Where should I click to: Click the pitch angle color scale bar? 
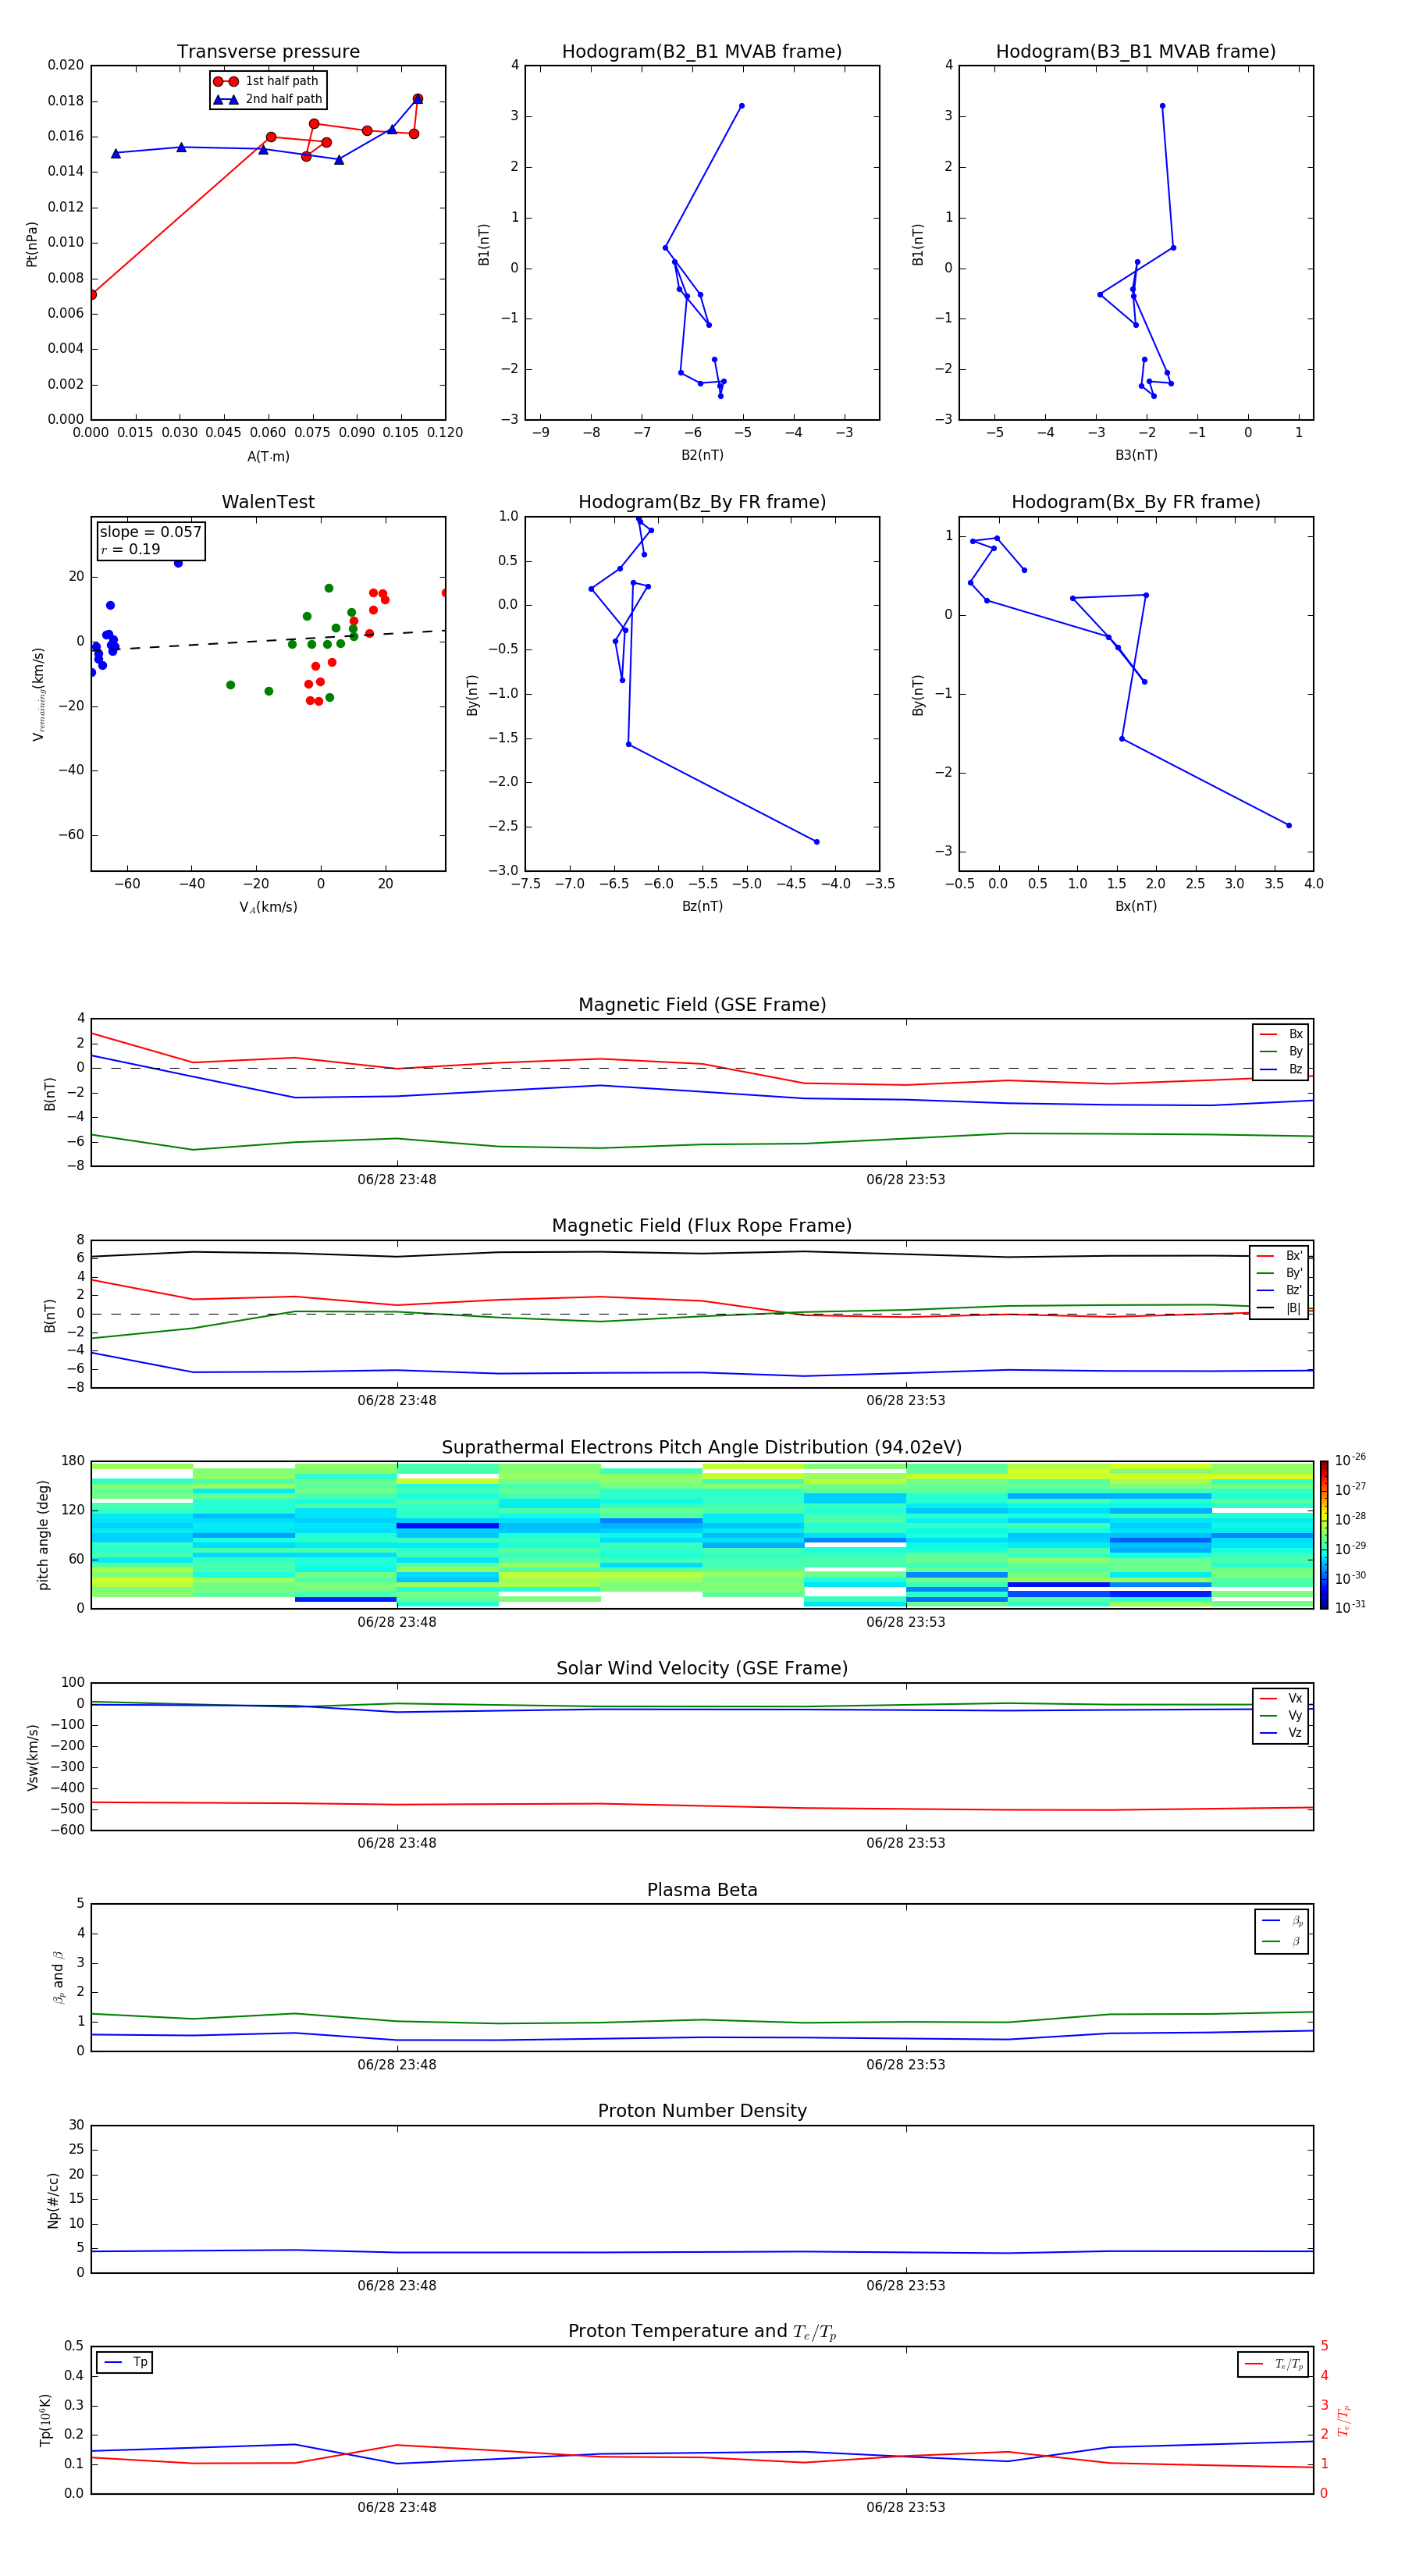1323,1535
